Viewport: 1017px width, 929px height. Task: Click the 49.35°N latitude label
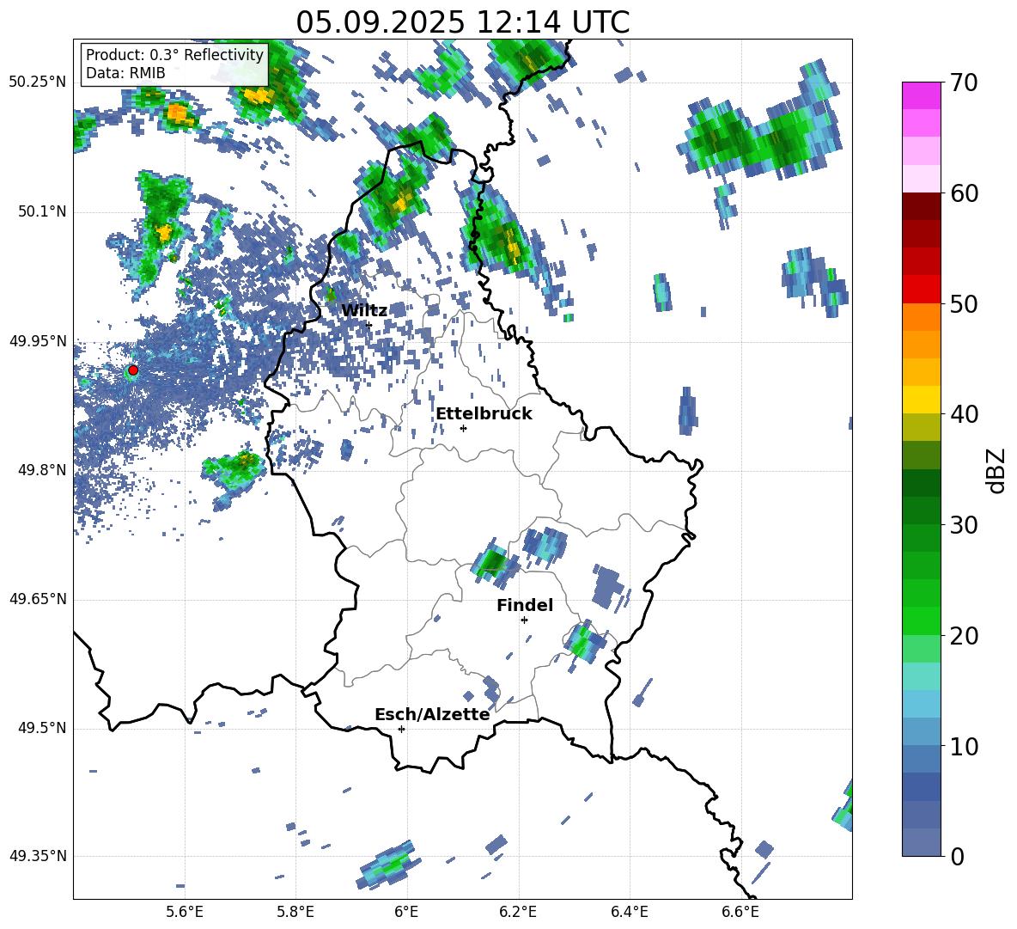click(38, 856)
